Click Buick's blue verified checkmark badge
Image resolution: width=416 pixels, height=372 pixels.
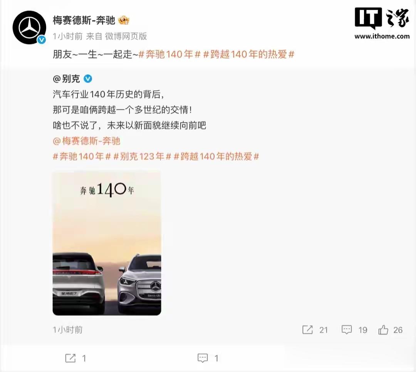pos(88,79)
